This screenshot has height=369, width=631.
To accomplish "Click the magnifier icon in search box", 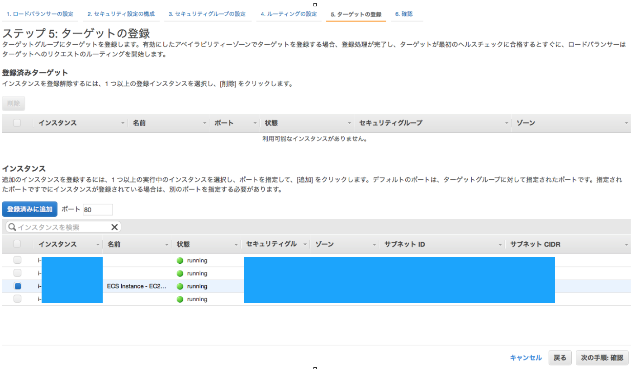I will (12, 227).
